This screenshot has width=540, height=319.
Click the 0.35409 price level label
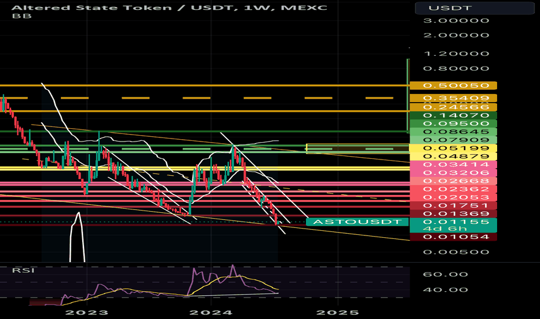453,98
